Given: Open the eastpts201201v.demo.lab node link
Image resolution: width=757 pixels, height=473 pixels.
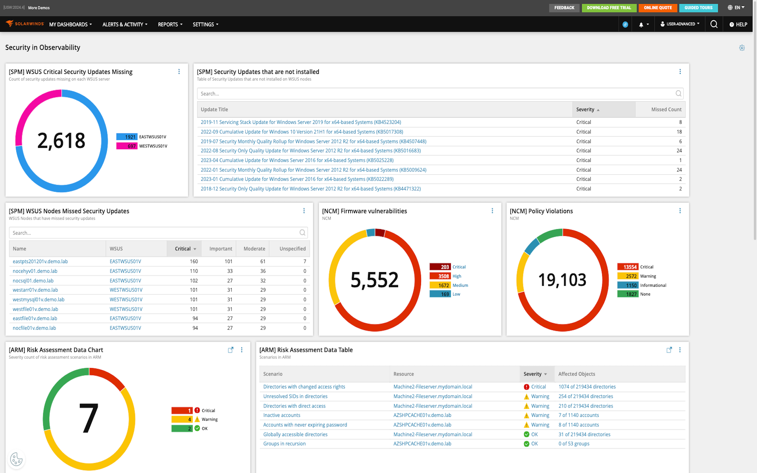Looking at the screenshot, I should (41, 261).
